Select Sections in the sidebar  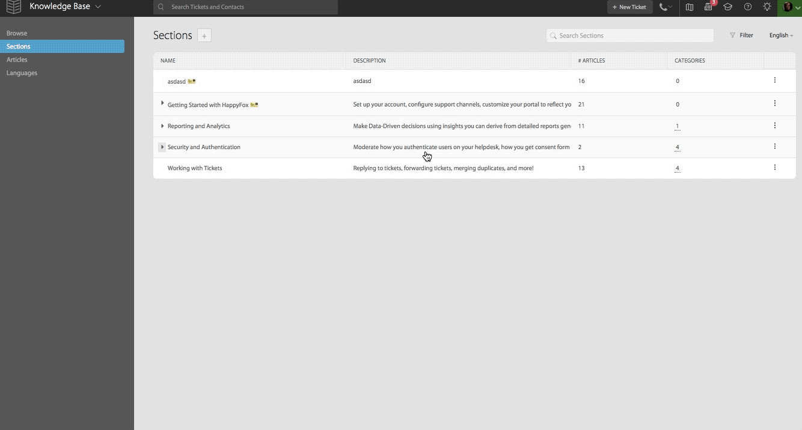[63, 46]
